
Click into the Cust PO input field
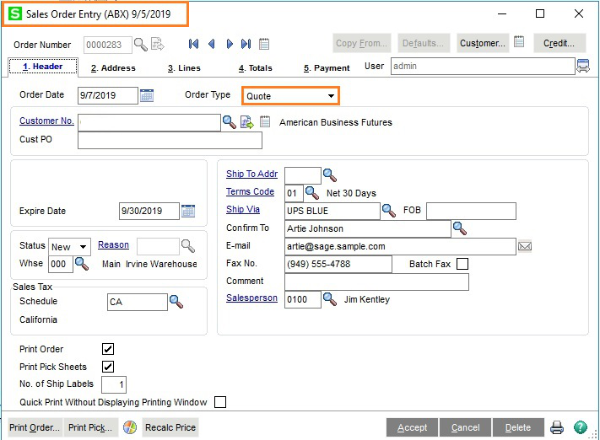[x=170, y=140]
